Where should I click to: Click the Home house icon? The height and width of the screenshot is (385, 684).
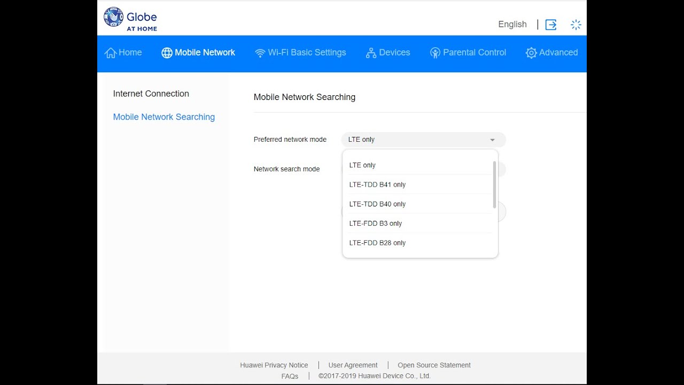coord(111,53)
